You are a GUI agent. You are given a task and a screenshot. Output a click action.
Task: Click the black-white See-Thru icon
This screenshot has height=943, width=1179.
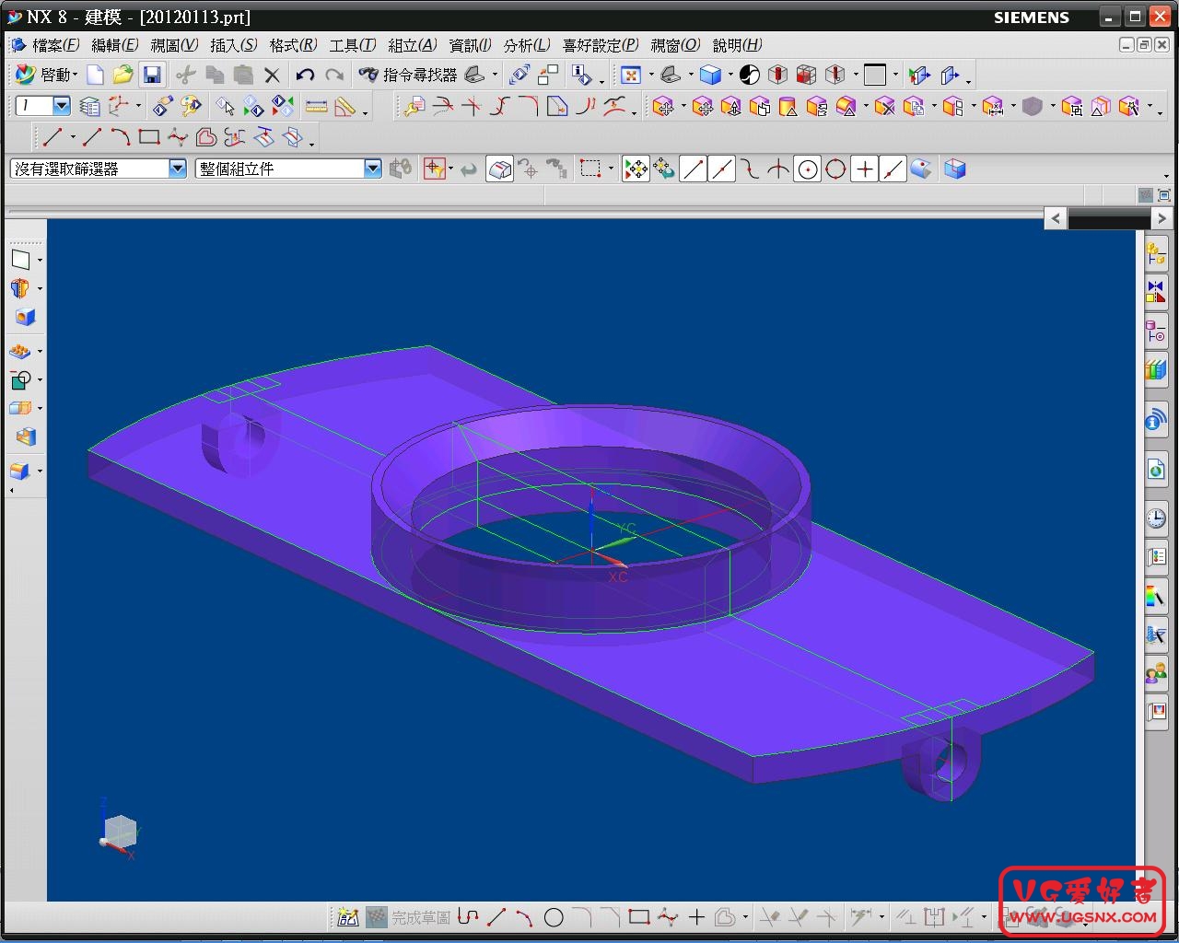(x=750, y=75)
